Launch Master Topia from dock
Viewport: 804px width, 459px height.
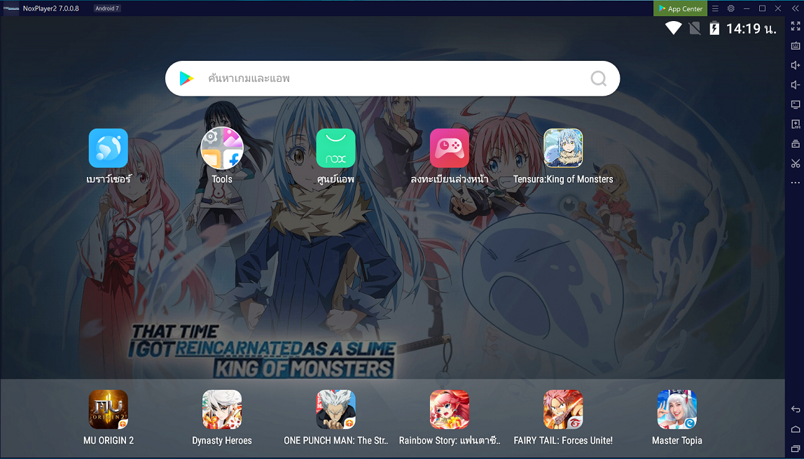coord(677,409)
